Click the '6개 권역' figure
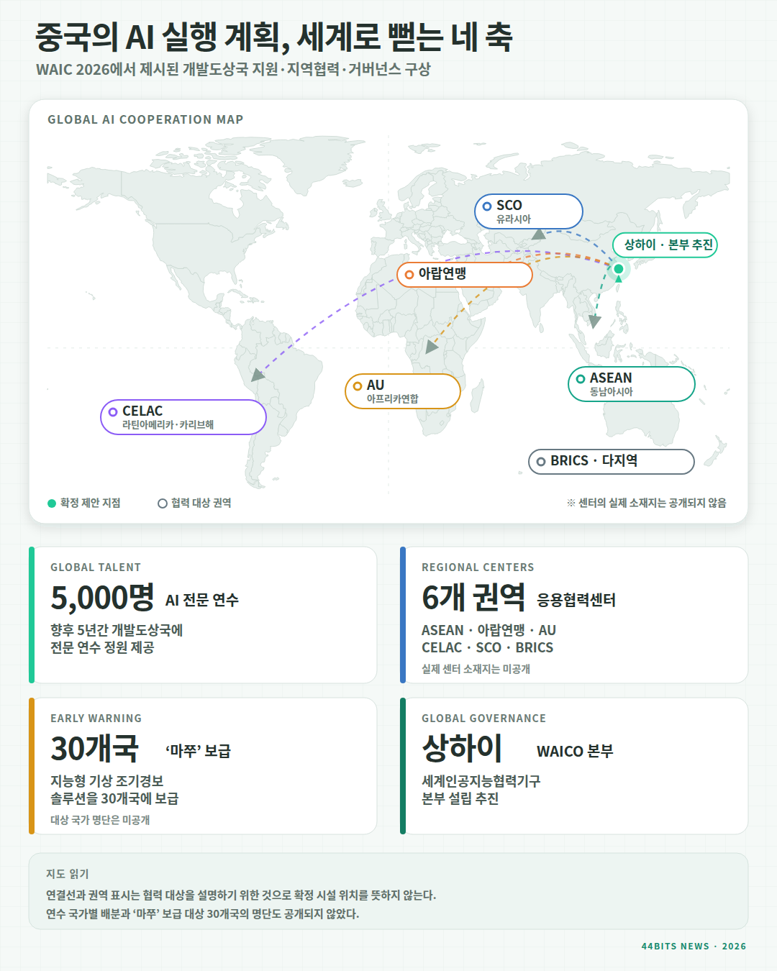The image size is (777, 971). 473,598
